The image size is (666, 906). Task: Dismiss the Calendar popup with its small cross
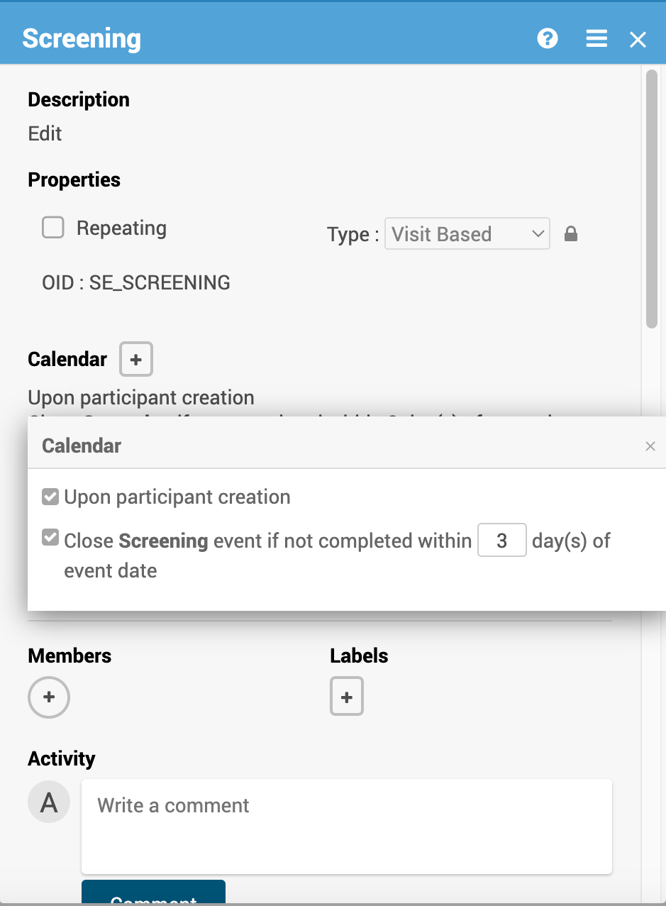[650, 446]
